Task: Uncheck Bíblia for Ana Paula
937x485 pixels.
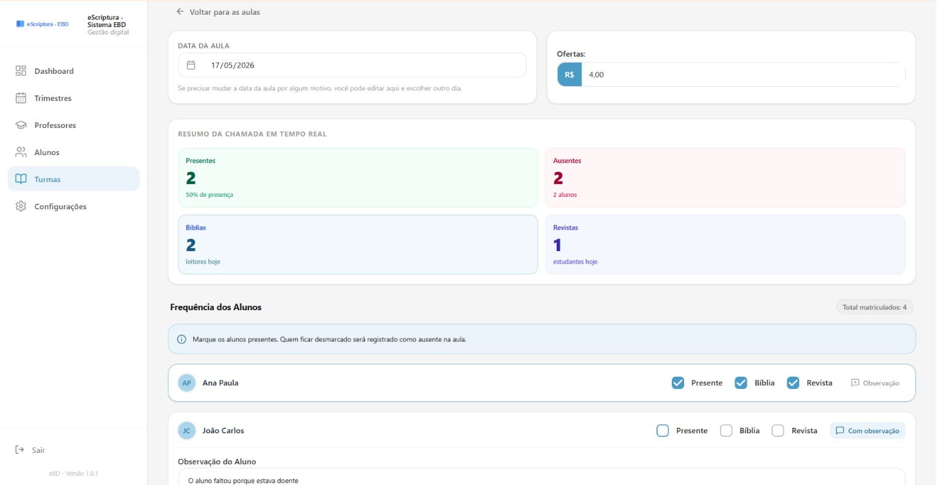Action: click(741, 383)
